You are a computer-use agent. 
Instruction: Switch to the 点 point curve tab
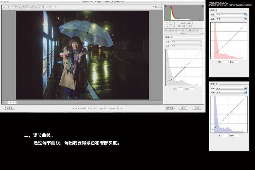(x=172, y=37)
